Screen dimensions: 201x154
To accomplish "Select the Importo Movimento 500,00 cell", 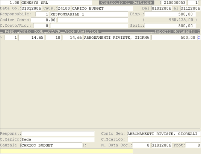I will coord(174,38).
